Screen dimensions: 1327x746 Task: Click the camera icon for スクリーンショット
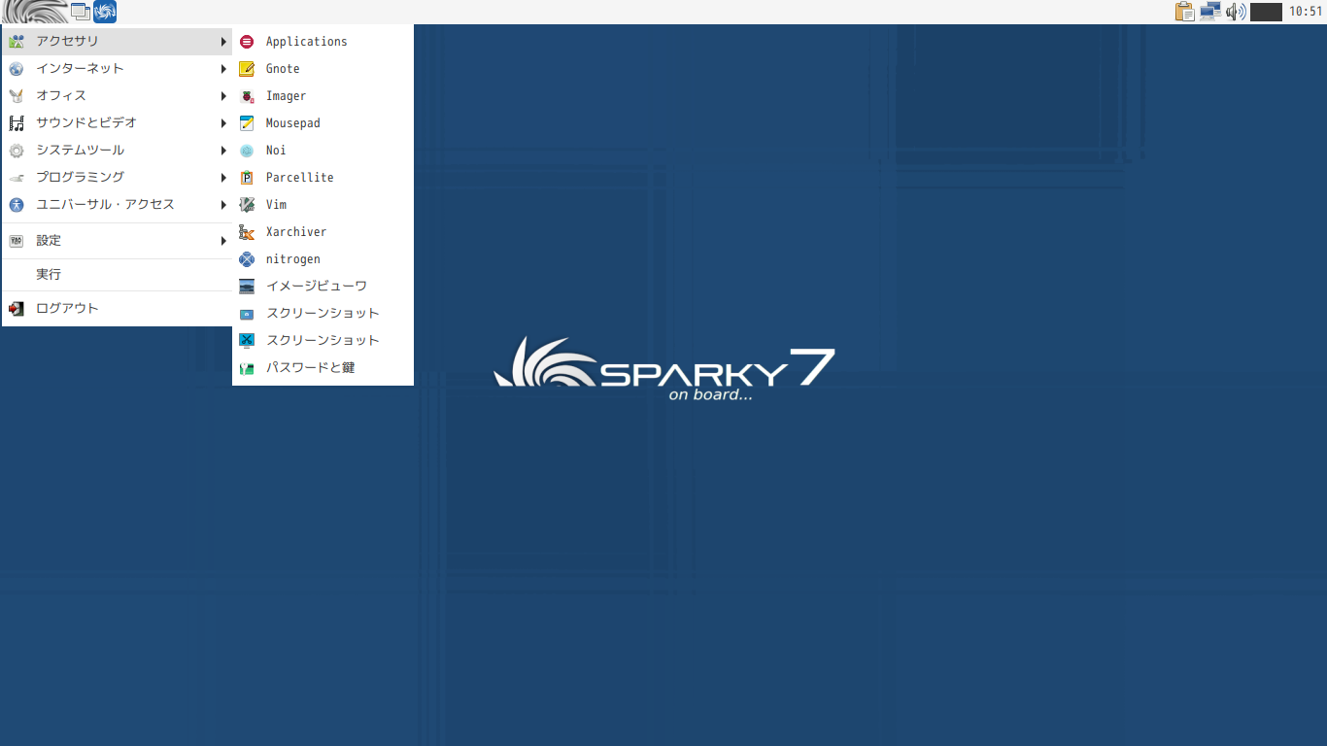(247, 314)
